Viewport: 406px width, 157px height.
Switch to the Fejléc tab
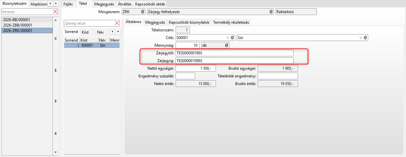[68, 4]
